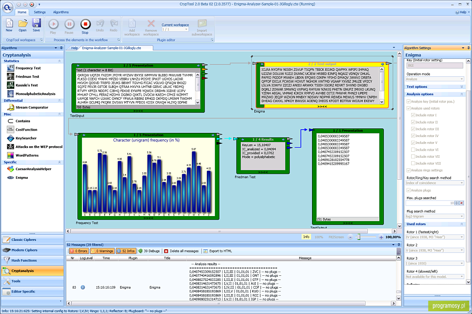This screenshot has width=472, height=314.
Task: Switch to the Home ribbon tab
Action: pyautogui.click(x=22, y=12)
